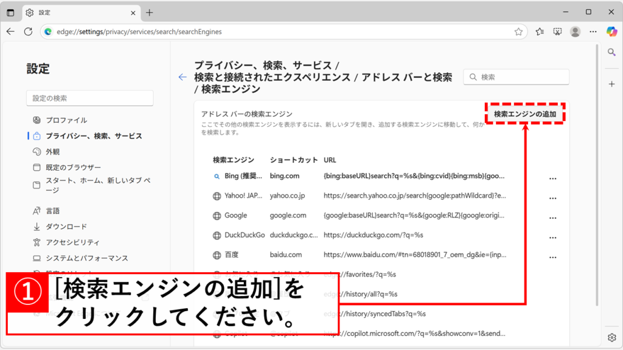Click the address bar URL
This screenshot has width=623, height=350.
tap(139, 32)
